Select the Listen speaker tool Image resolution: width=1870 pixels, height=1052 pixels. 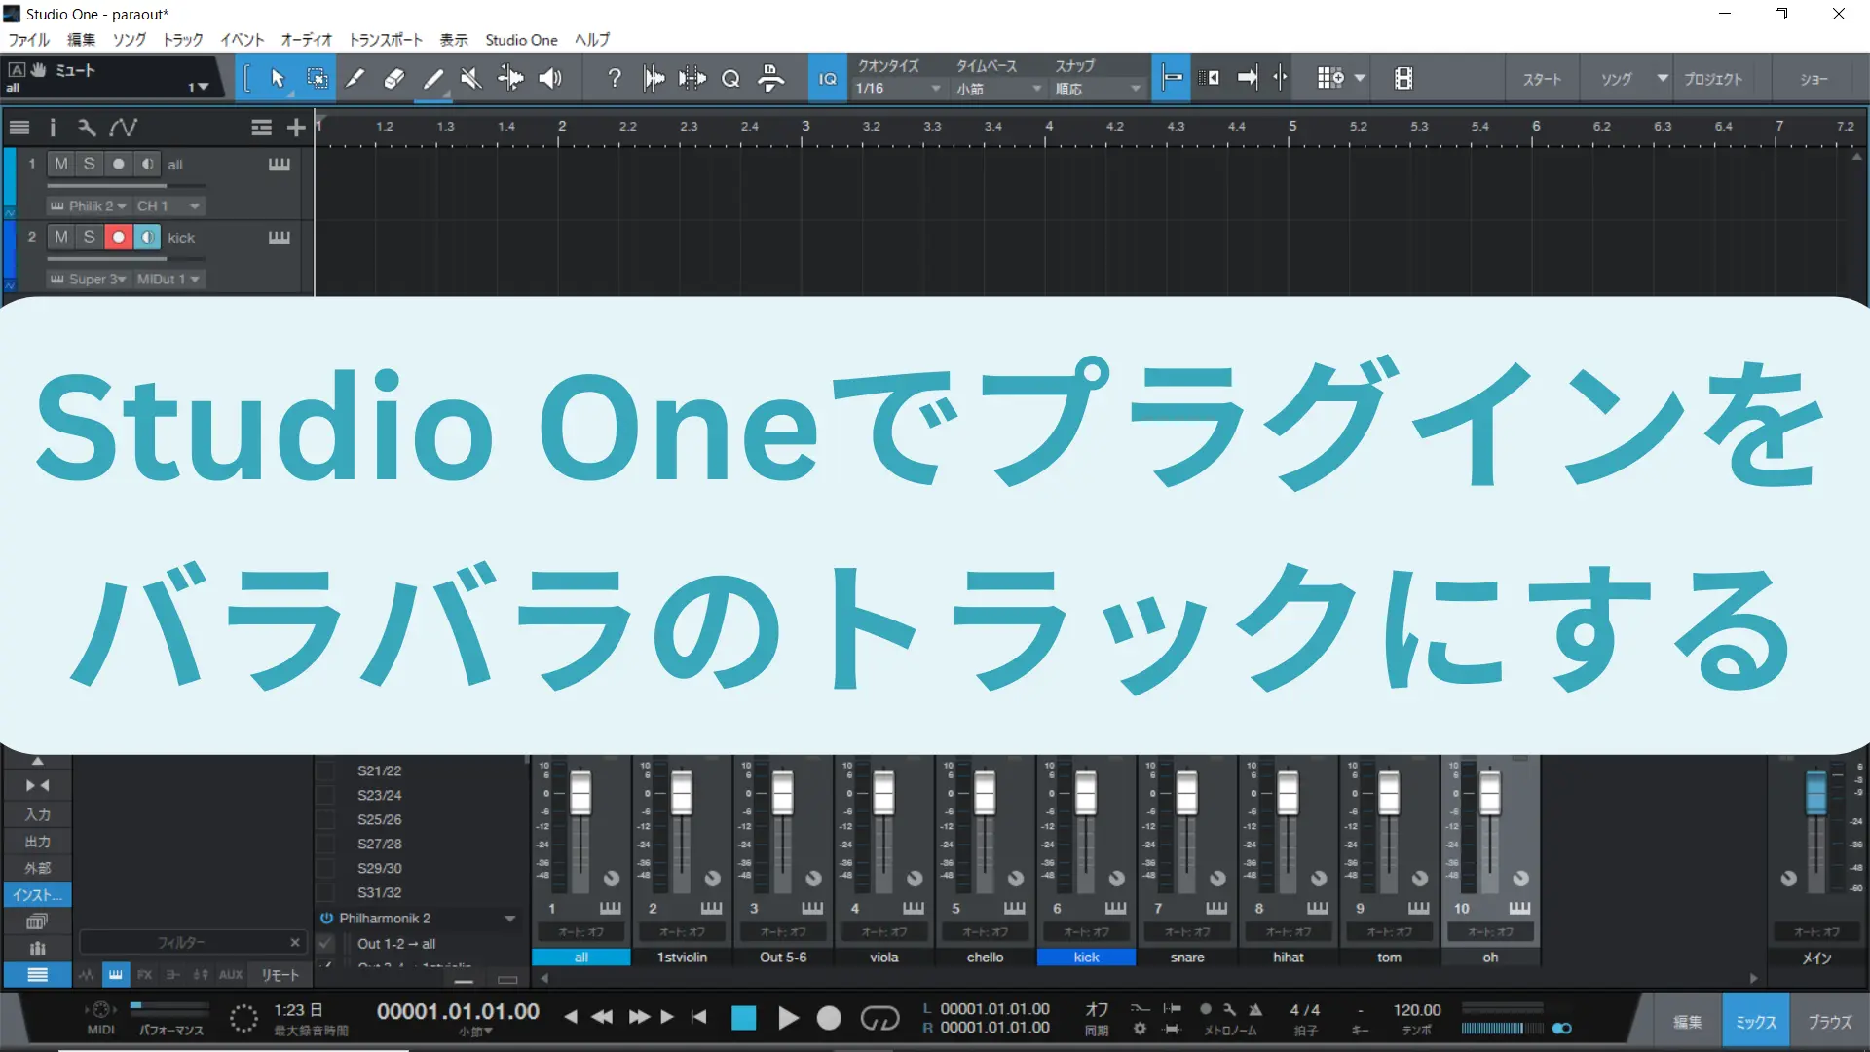pos(550,78)
